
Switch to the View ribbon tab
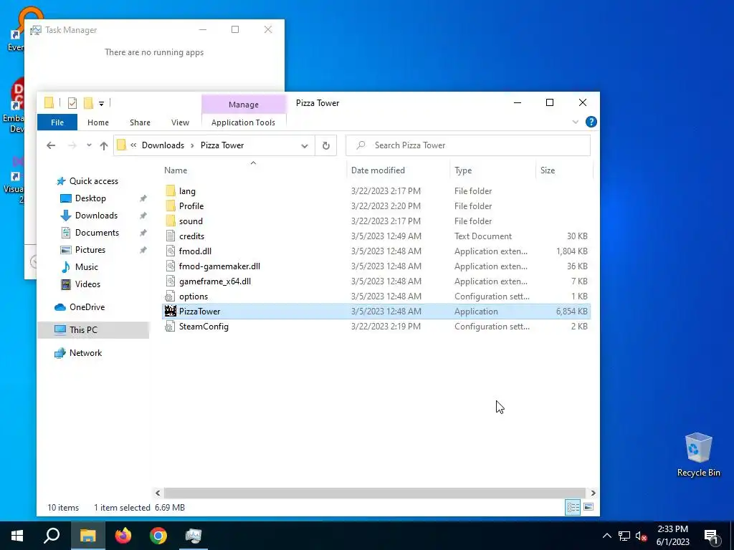pos(180,122)
